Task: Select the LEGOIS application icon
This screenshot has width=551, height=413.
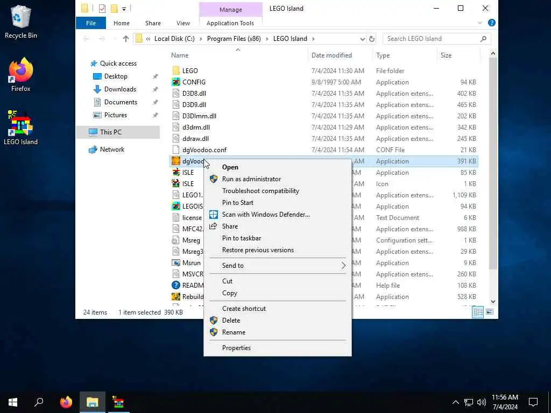Action: [176, 206]
